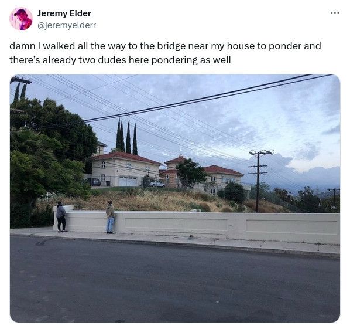This screenshot has height=329, width=350.
Task: Open the @jeremyelderr handle link
Action: pyautogui.click(x=67, y=25)
